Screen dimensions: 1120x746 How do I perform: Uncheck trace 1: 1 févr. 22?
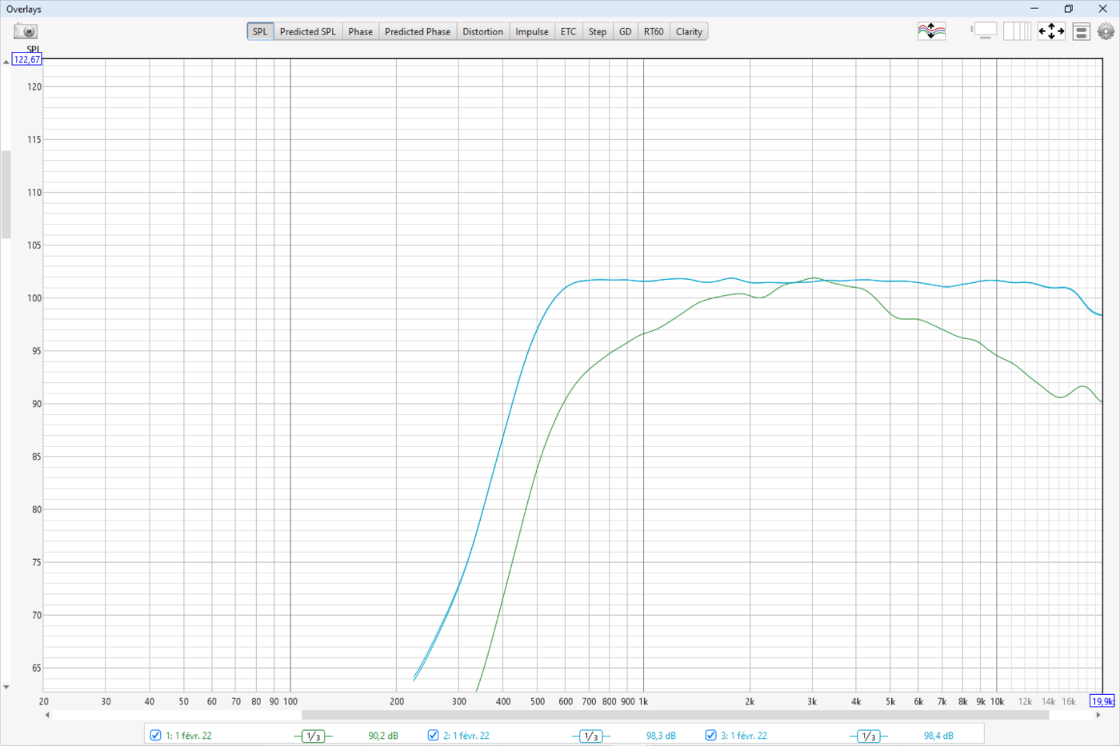click(x=156, y=735)
